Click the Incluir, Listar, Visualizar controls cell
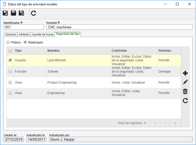Viewport: 196px width, 145px height. (134, 83)
